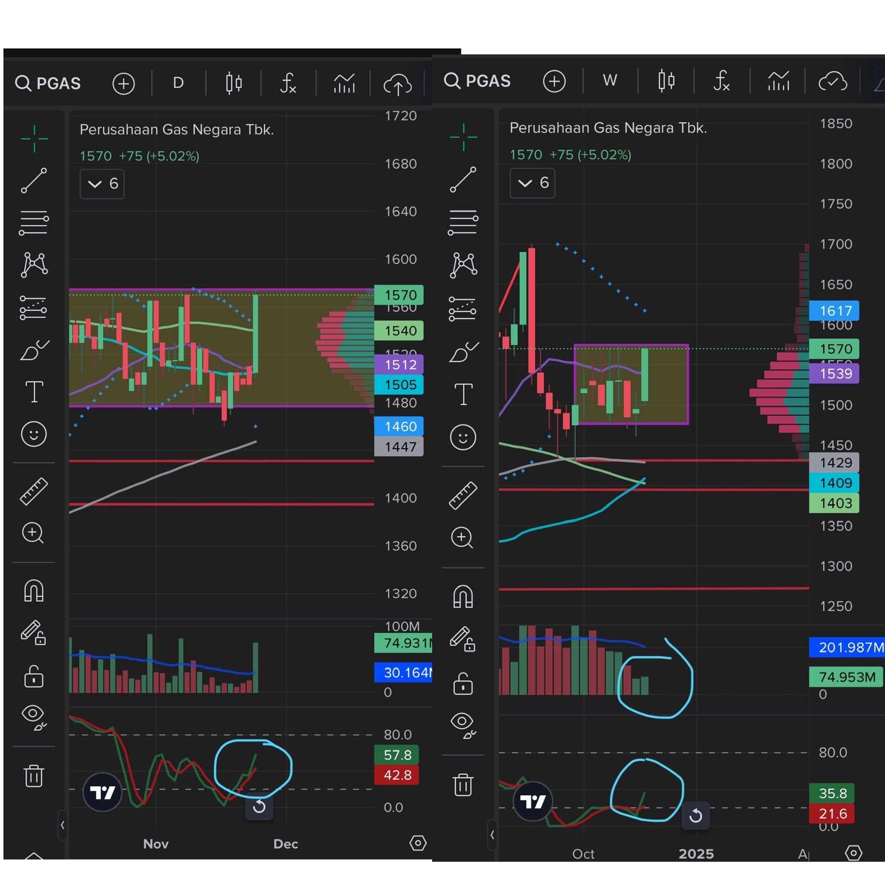Open the PGAS symbol search

pyautogui.click(x=48, y=83)
